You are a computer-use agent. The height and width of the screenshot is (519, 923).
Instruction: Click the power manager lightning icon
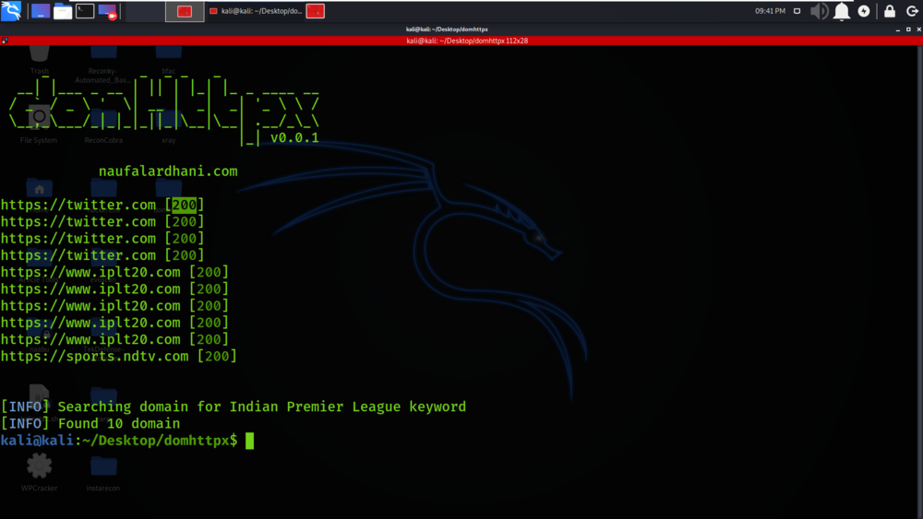tap(864, 11)
